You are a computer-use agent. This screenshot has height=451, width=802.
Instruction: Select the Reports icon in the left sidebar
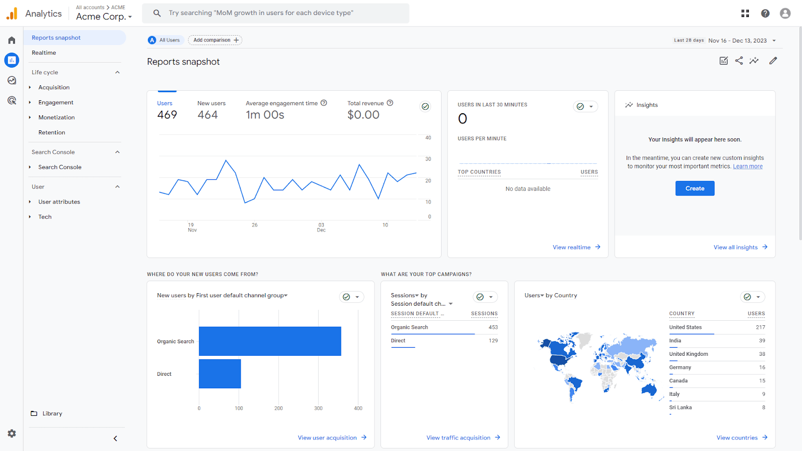[11, 60]
